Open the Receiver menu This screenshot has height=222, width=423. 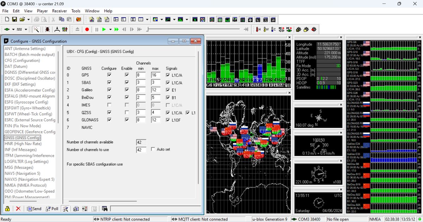pyautogui.click(x=60, y=11)
